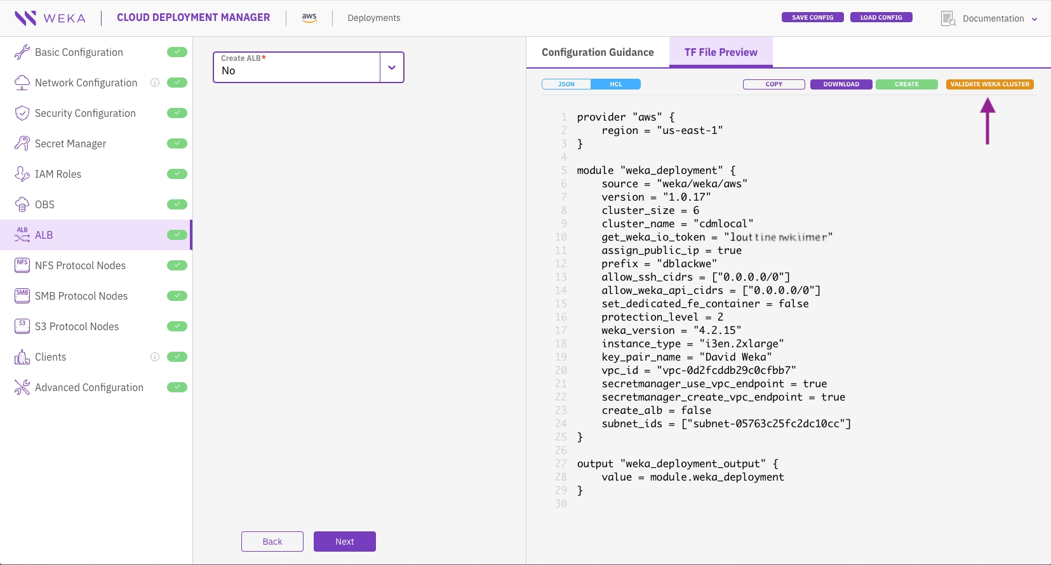Click the Next button
The image size is (1051, 565).
(x=345, y=542)
